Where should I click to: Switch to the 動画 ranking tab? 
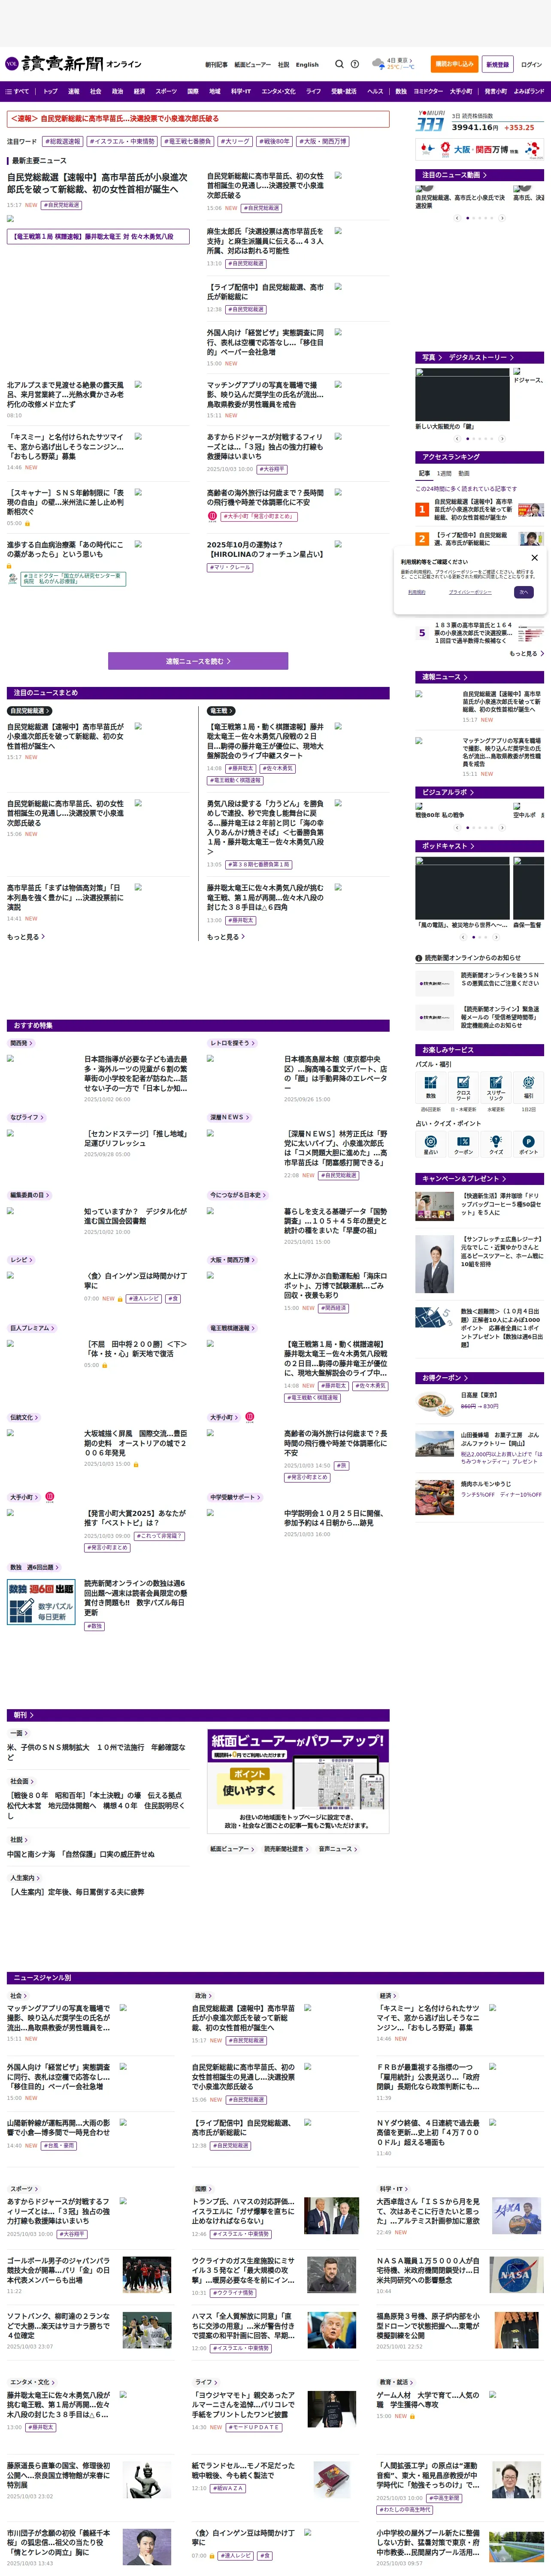pos(464,473)
